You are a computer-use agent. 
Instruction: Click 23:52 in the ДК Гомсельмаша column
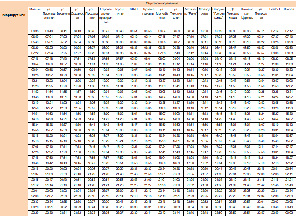click(233, 213)
